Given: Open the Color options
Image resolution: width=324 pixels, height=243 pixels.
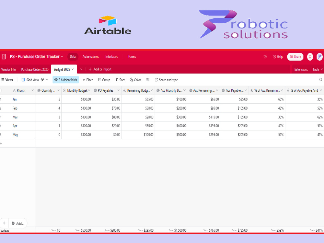Looking at the screenshot, I should click(135, 80).
